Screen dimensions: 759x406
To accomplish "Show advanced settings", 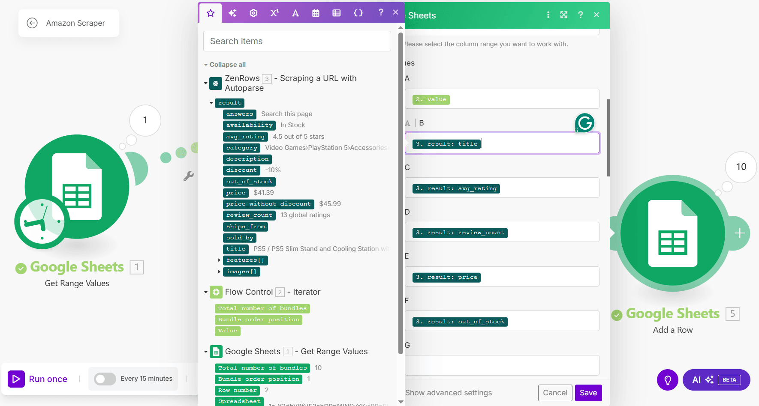I will 449,393.
